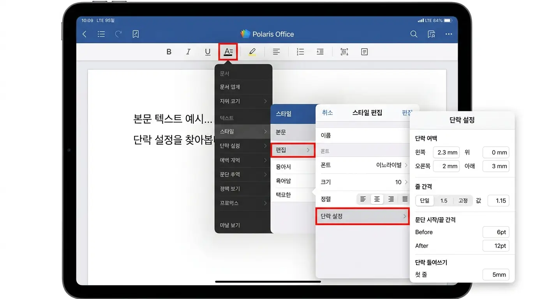This screenshot has height=299, width=536.
Task: Click the paragraph alignment toolbar icon
Action: tap(276, 52)
